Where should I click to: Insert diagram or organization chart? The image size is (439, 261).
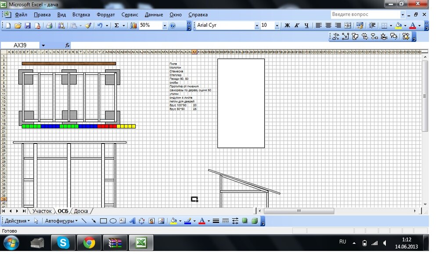tap(142, 221)
